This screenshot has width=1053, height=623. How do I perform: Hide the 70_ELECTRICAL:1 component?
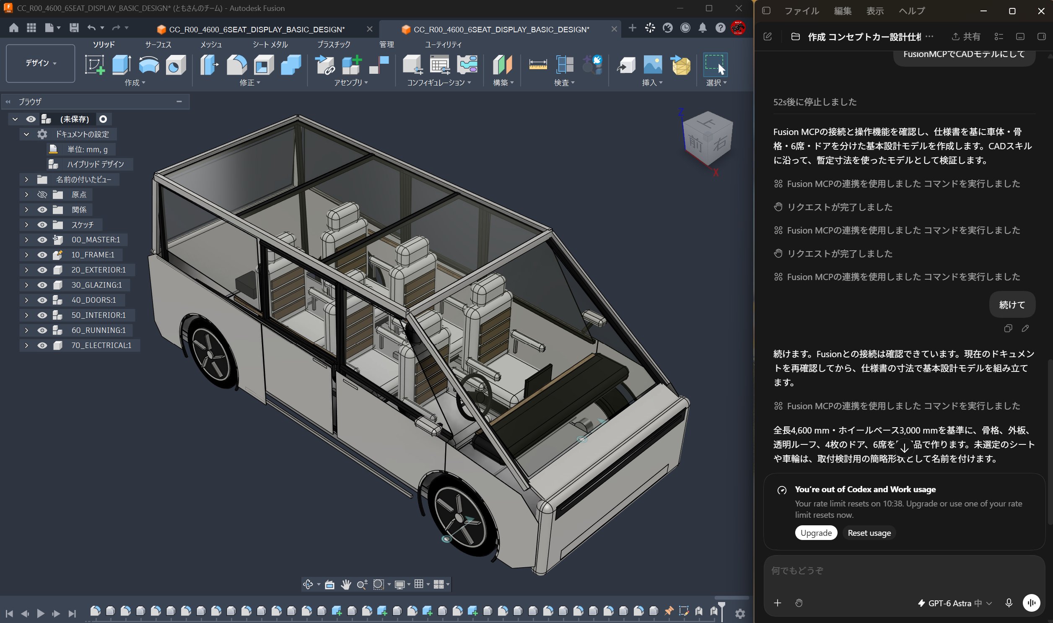tap(42, 345)
